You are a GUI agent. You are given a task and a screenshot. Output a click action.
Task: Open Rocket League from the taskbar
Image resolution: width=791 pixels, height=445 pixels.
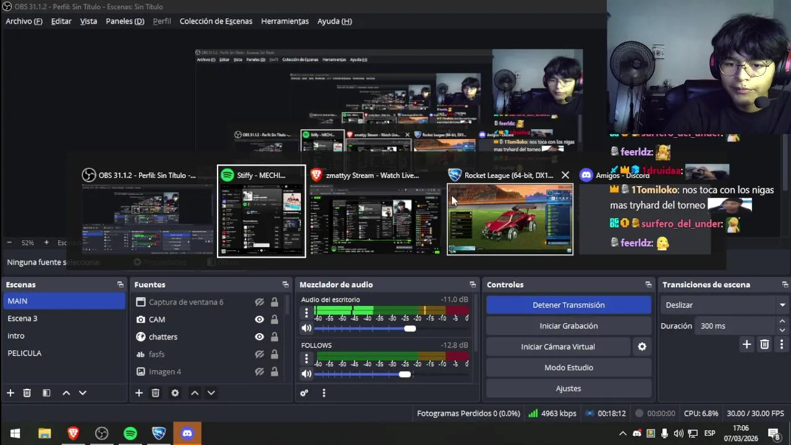[159, 433]
